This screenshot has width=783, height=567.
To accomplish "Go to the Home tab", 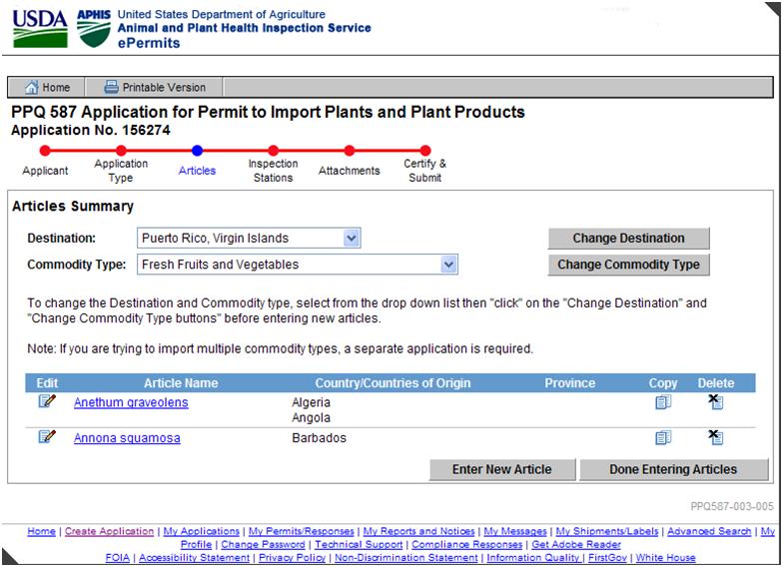I will [x=47, y=88].
